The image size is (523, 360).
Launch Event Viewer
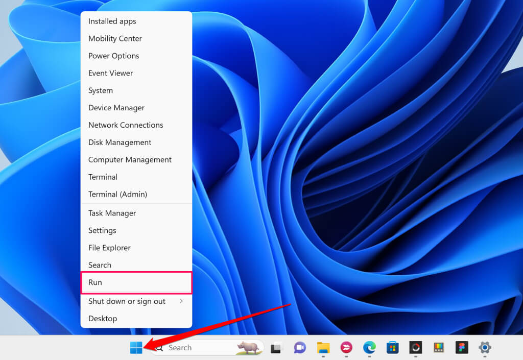click(x=136, y=74)
